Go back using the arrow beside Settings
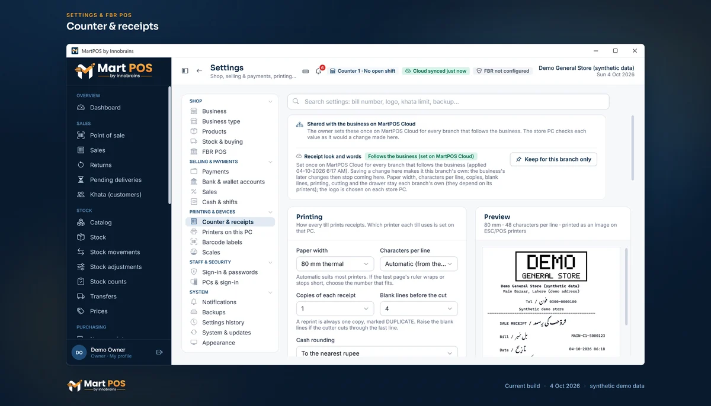 (199, 71)
